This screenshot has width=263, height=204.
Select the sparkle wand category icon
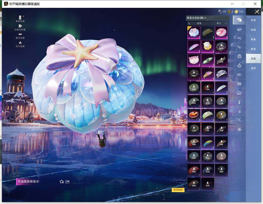coord(239,120)
